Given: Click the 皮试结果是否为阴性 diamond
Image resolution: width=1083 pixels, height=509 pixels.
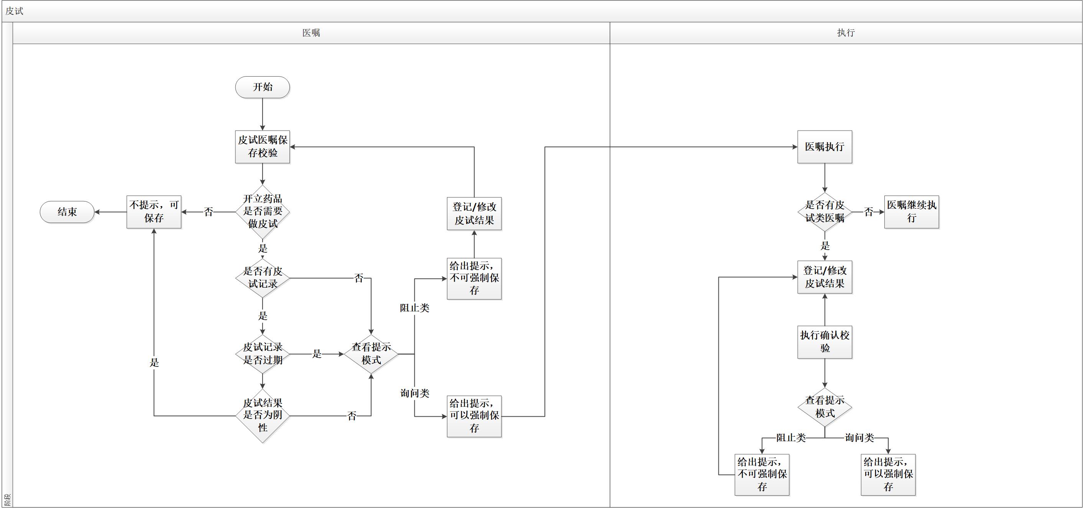Looking at the screenshot, I should click(x=262, y=416).
